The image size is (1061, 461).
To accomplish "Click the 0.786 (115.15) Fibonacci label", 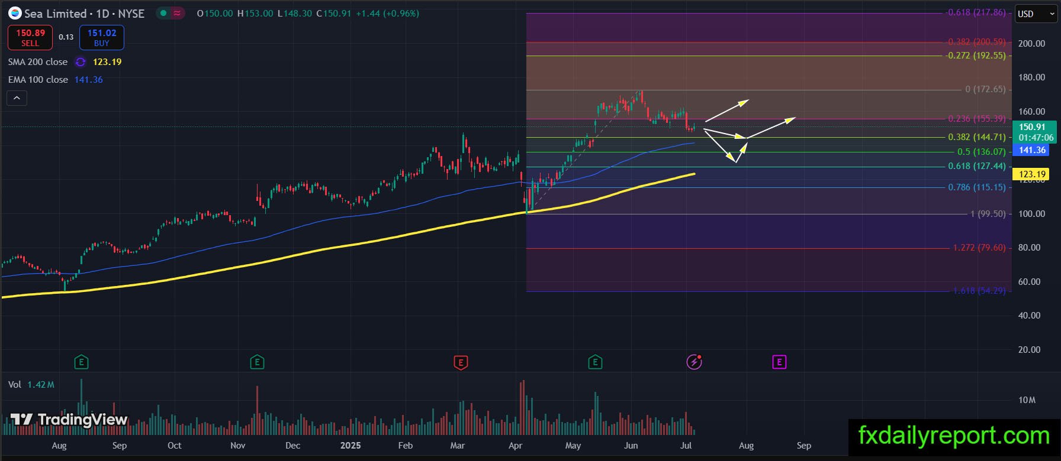I will pyautogui.click(x=977, y=187).
